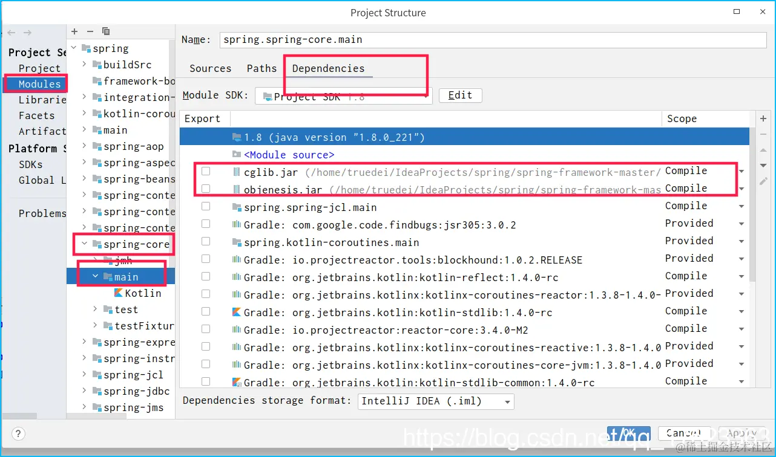The width and height of the screenshot is (776, 457).
Task: Click the kotlin-stdlib:1.4.0-rc Kotlin icon
Action: coord(237,313)
